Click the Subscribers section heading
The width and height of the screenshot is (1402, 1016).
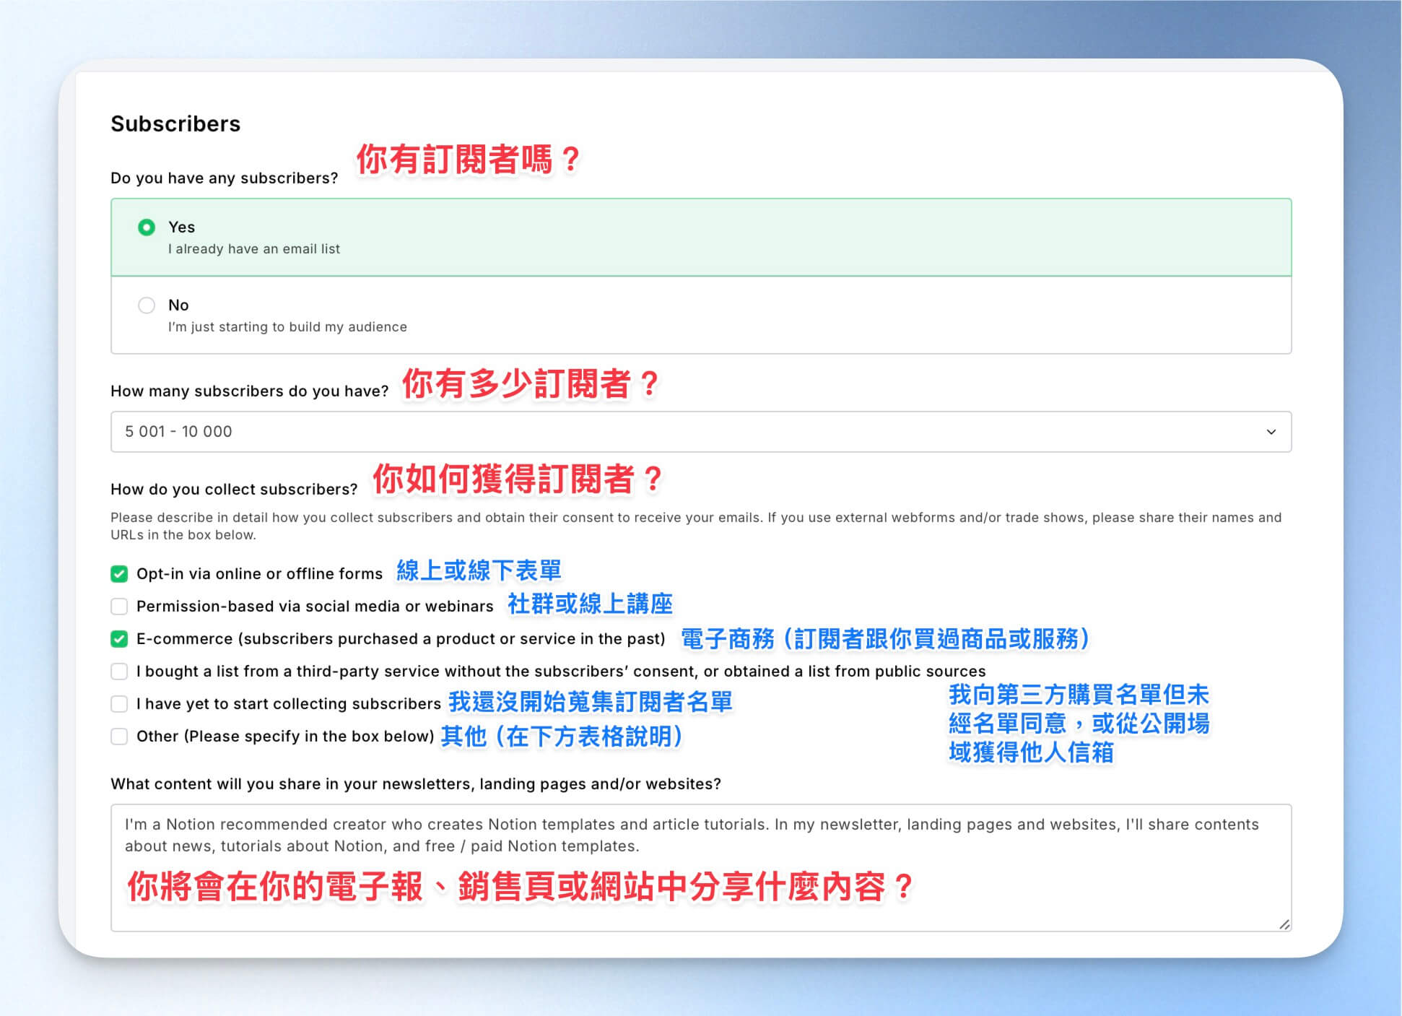pos(175,124)
